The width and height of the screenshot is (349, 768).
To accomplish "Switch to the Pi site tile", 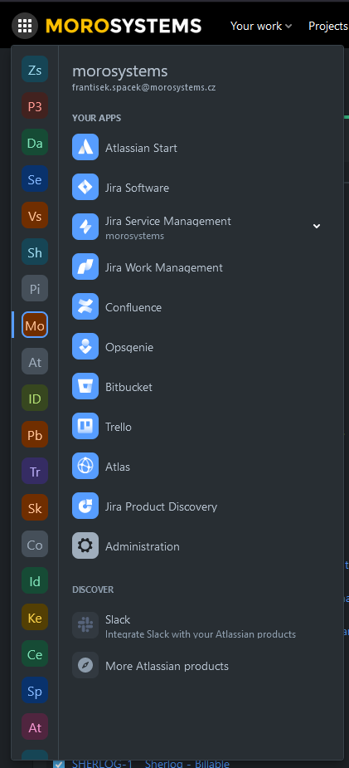I will click(35, 289).
